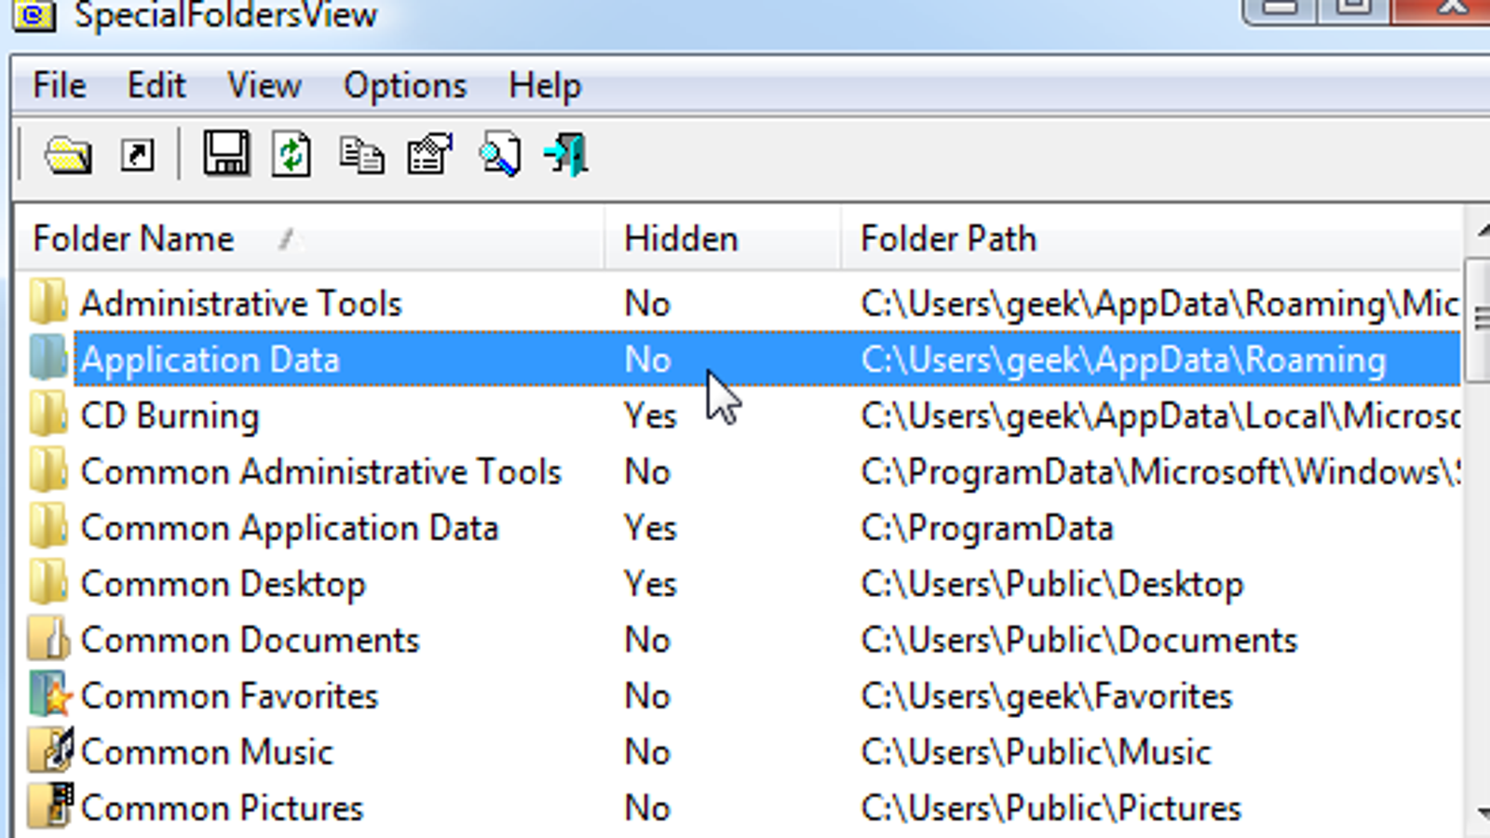1490x838 pixels.
Task: Refresh the folder list
Action: click(291, 155)
